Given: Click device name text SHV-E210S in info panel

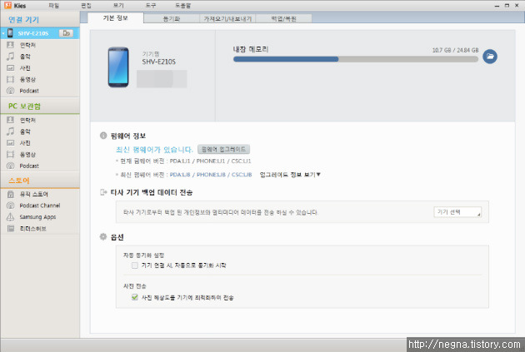Looking at the screenshot, I should [158, 62].
